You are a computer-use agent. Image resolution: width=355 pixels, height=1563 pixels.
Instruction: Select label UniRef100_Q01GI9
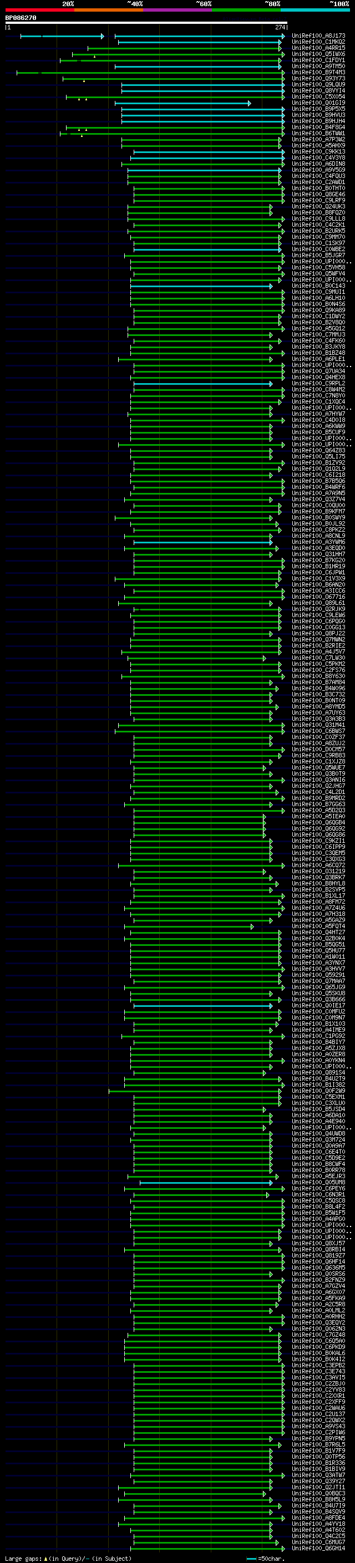(318, 103)
